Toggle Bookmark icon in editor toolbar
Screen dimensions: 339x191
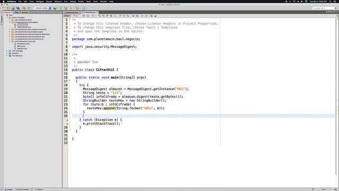[x=128, y=16]
